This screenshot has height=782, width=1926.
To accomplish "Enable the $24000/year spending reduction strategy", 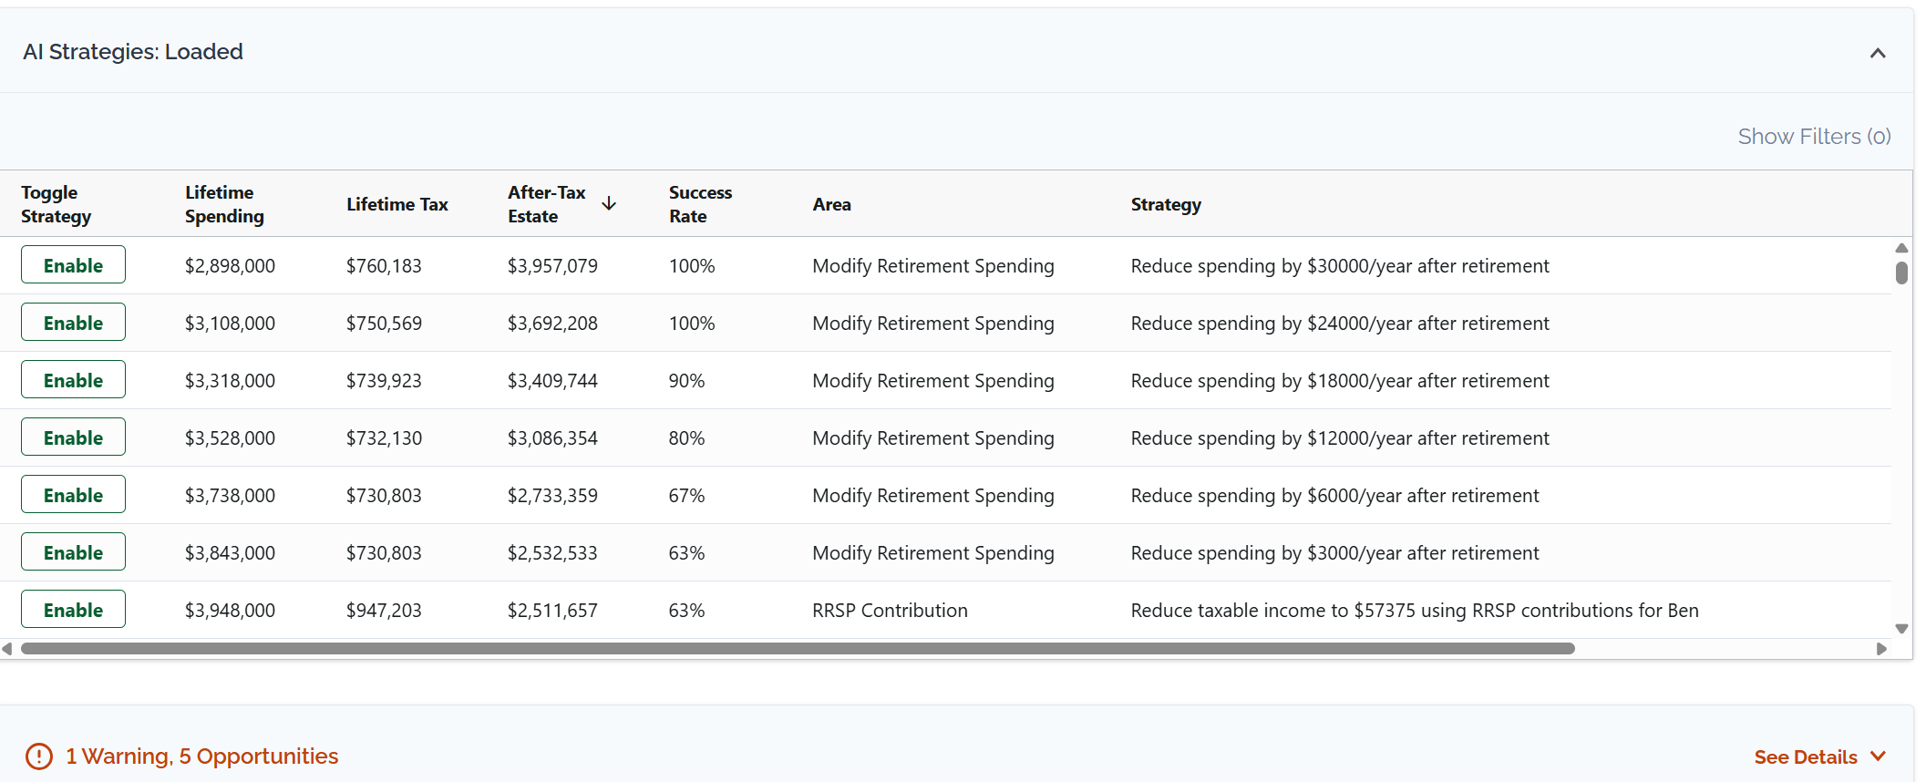I will point(73,323).
